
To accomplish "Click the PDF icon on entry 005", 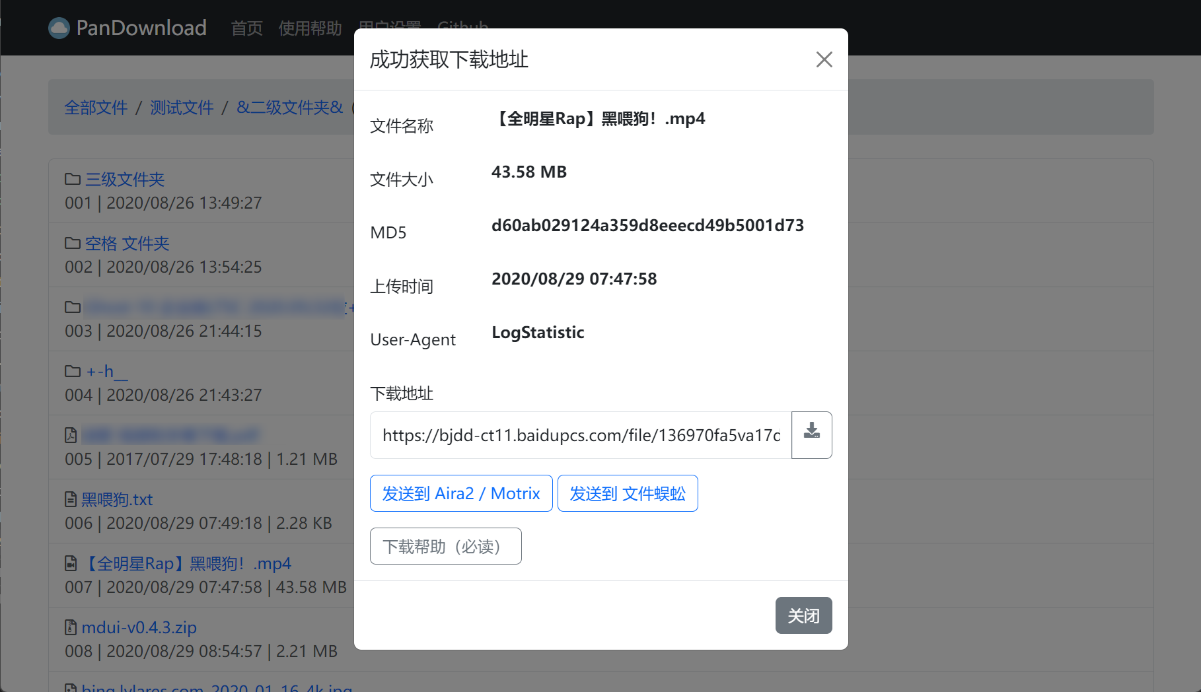I will (71, 434).
